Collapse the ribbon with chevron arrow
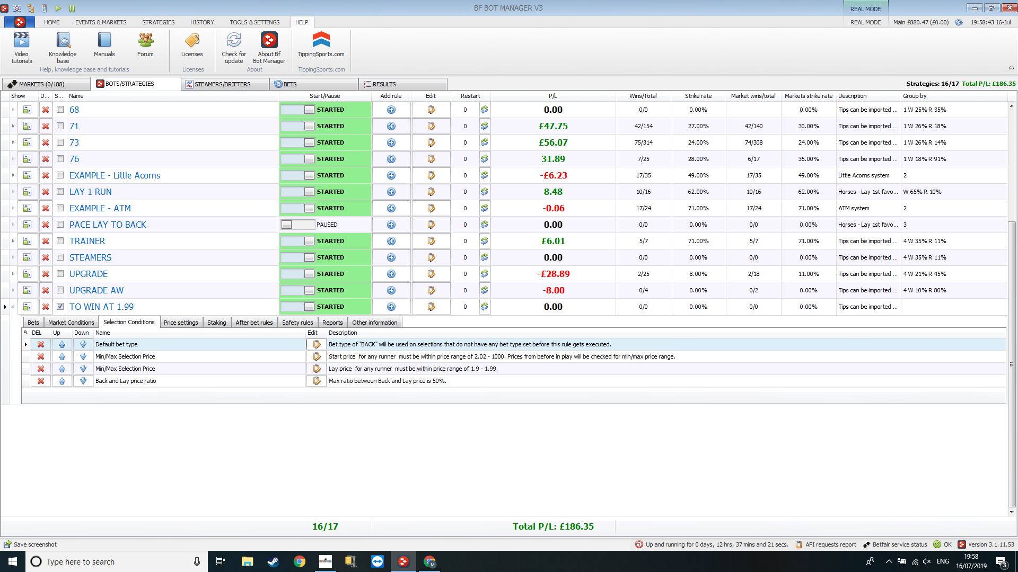The width and height of the screenshot is (1018, 572). click(x=1011, y=68)
